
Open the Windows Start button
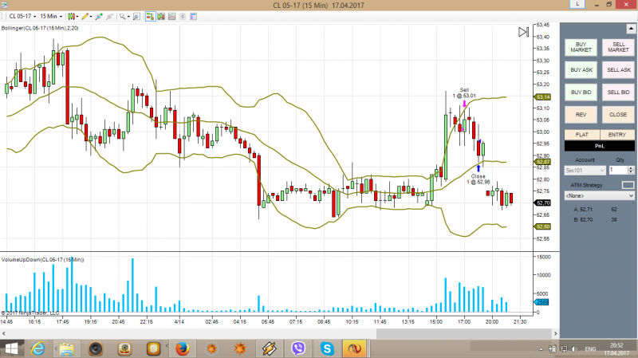click(x=11, y=349)
